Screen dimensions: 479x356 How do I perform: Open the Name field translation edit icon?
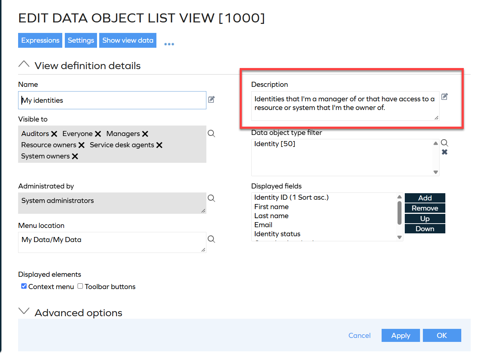(x=211, y=99)
